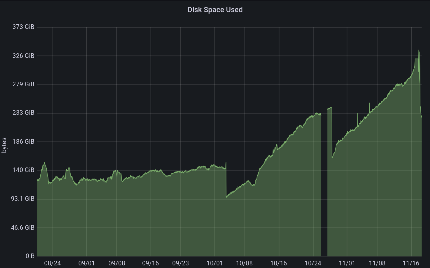Click the first small hump near 08/24

[44, 163]
